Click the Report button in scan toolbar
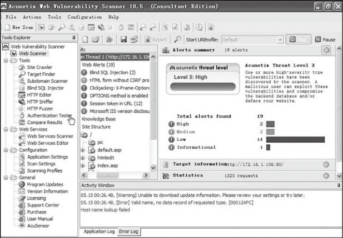This screenshot has width=343, height=238. [x=156, y=39]
